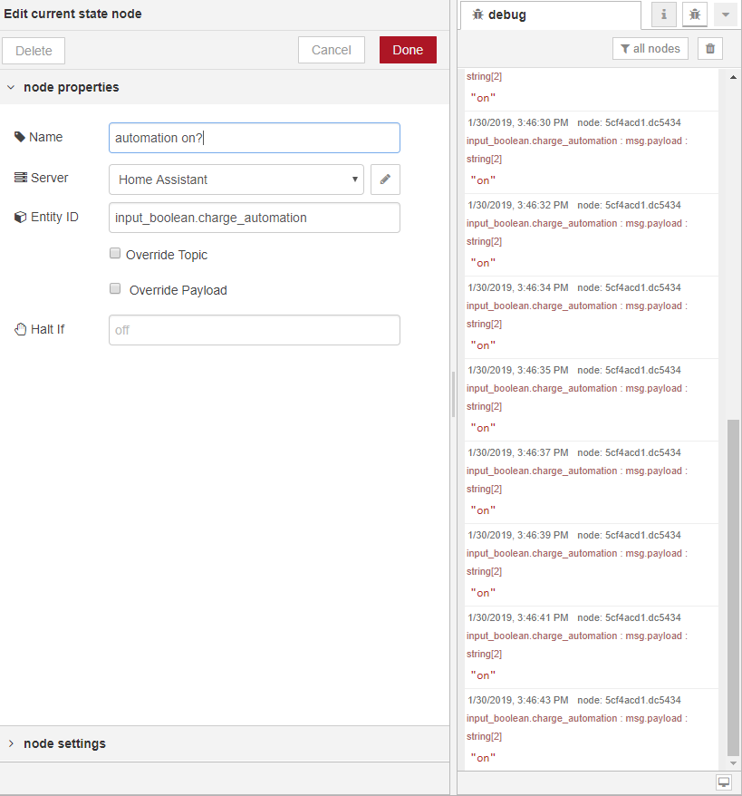This screenshot has width=742, height=796.
Task: Expand the node settings section
Action: pos(11,743)
